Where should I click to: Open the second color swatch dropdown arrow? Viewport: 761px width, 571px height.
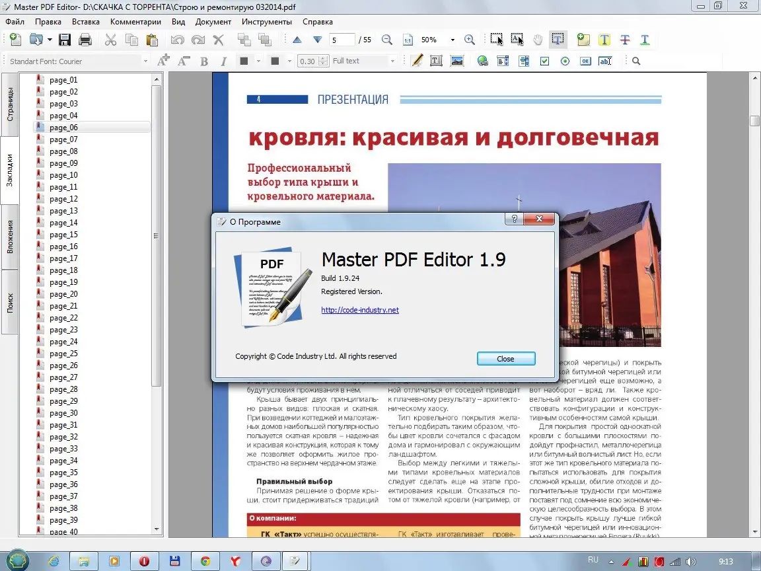(x=289, y=61)
